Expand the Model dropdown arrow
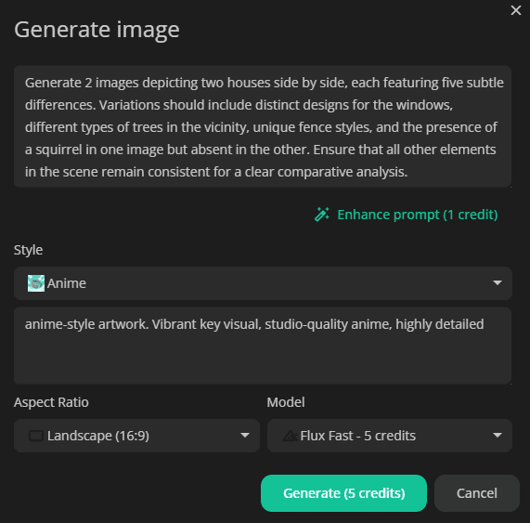The width and height of the screenshot is (530, 523). pos(498,436)
